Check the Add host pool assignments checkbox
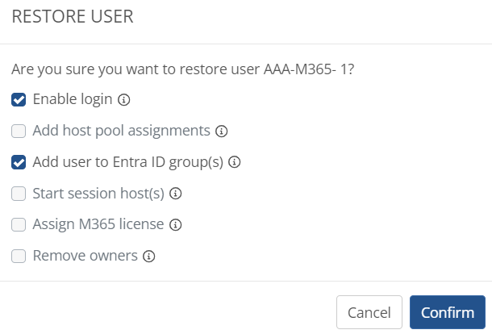This screenshot has height=334, width=492. click(x=19, y=131)
